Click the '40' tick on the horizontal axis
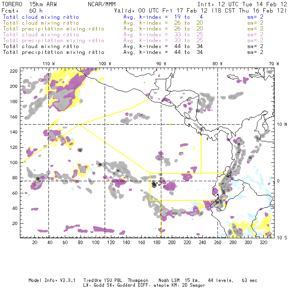The width and height of the screenshot is (289, 289). [50, 243]
